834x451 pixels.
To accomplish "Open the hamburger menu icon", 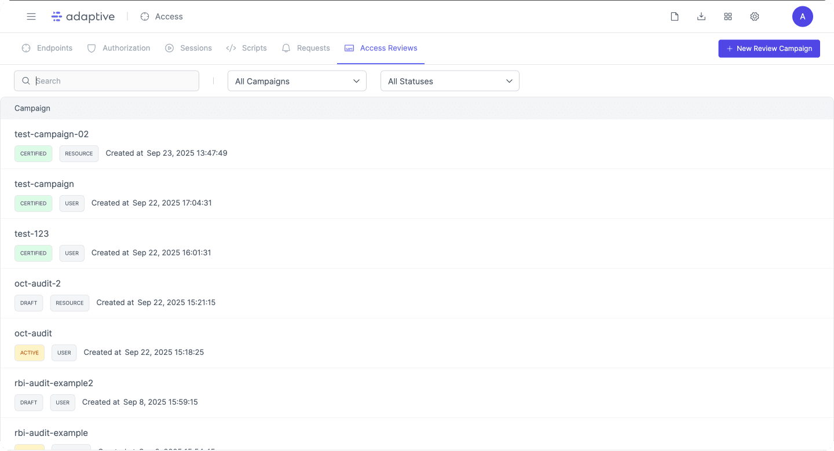I will pyautogui.click(x=31, y=17).
